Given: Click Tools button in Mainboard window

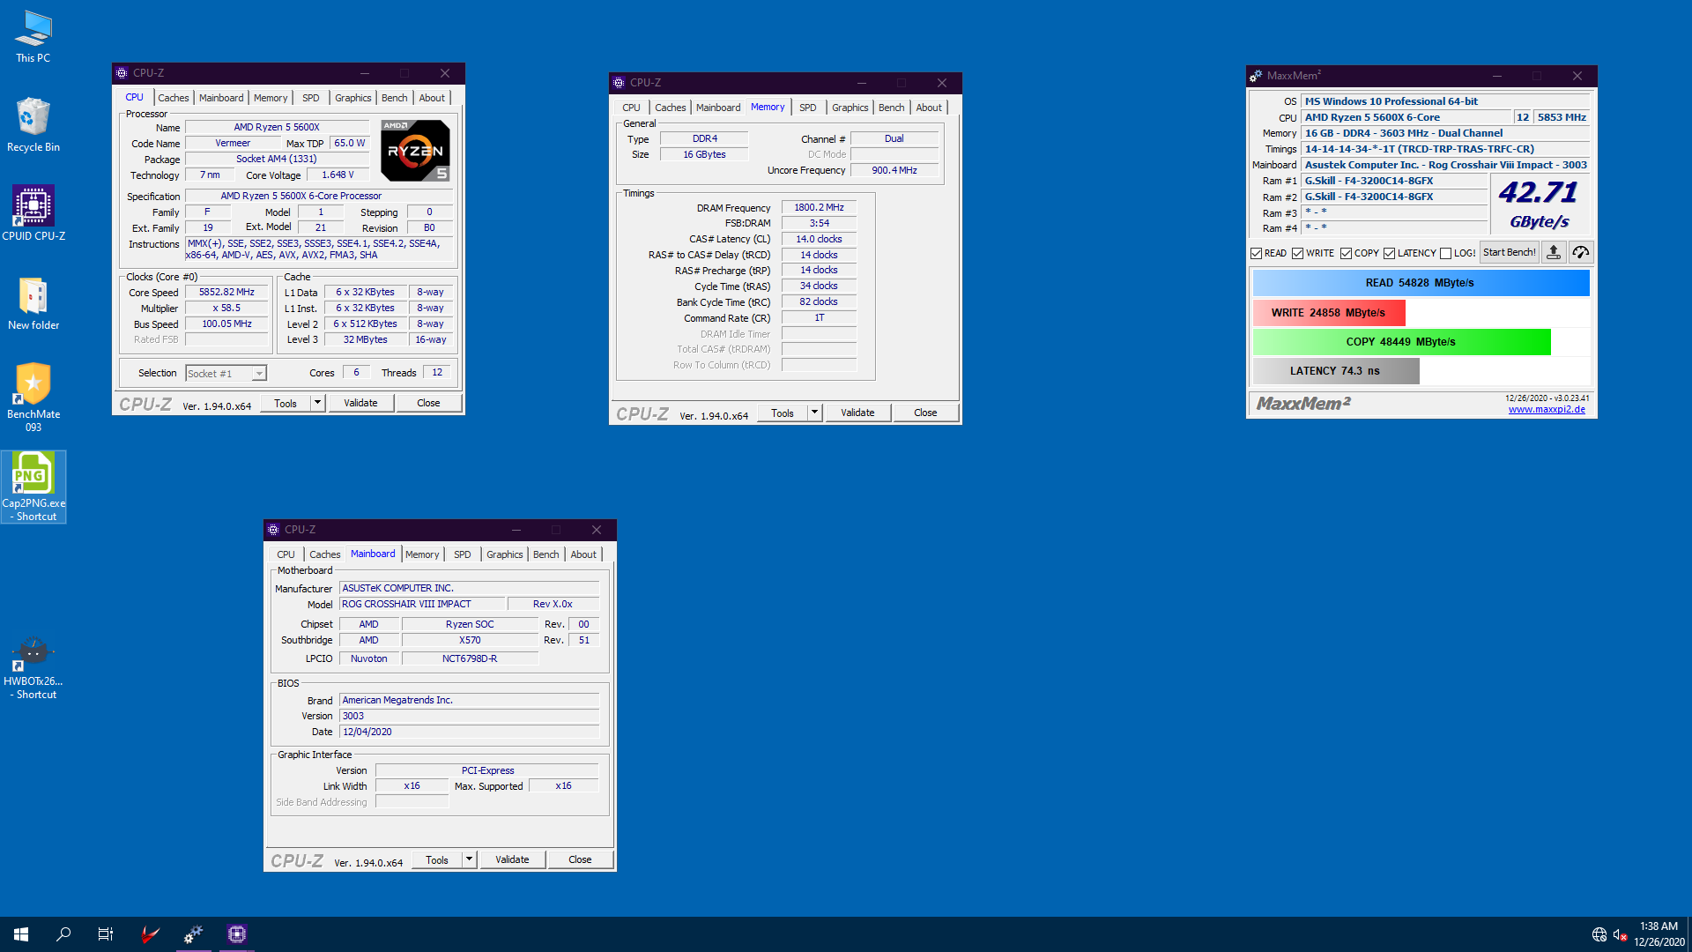Looking at the screenshot, I should click(437, 859).
